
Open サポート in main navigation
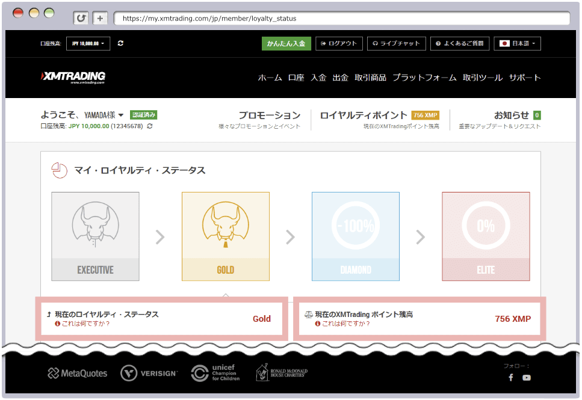[525, 78]
